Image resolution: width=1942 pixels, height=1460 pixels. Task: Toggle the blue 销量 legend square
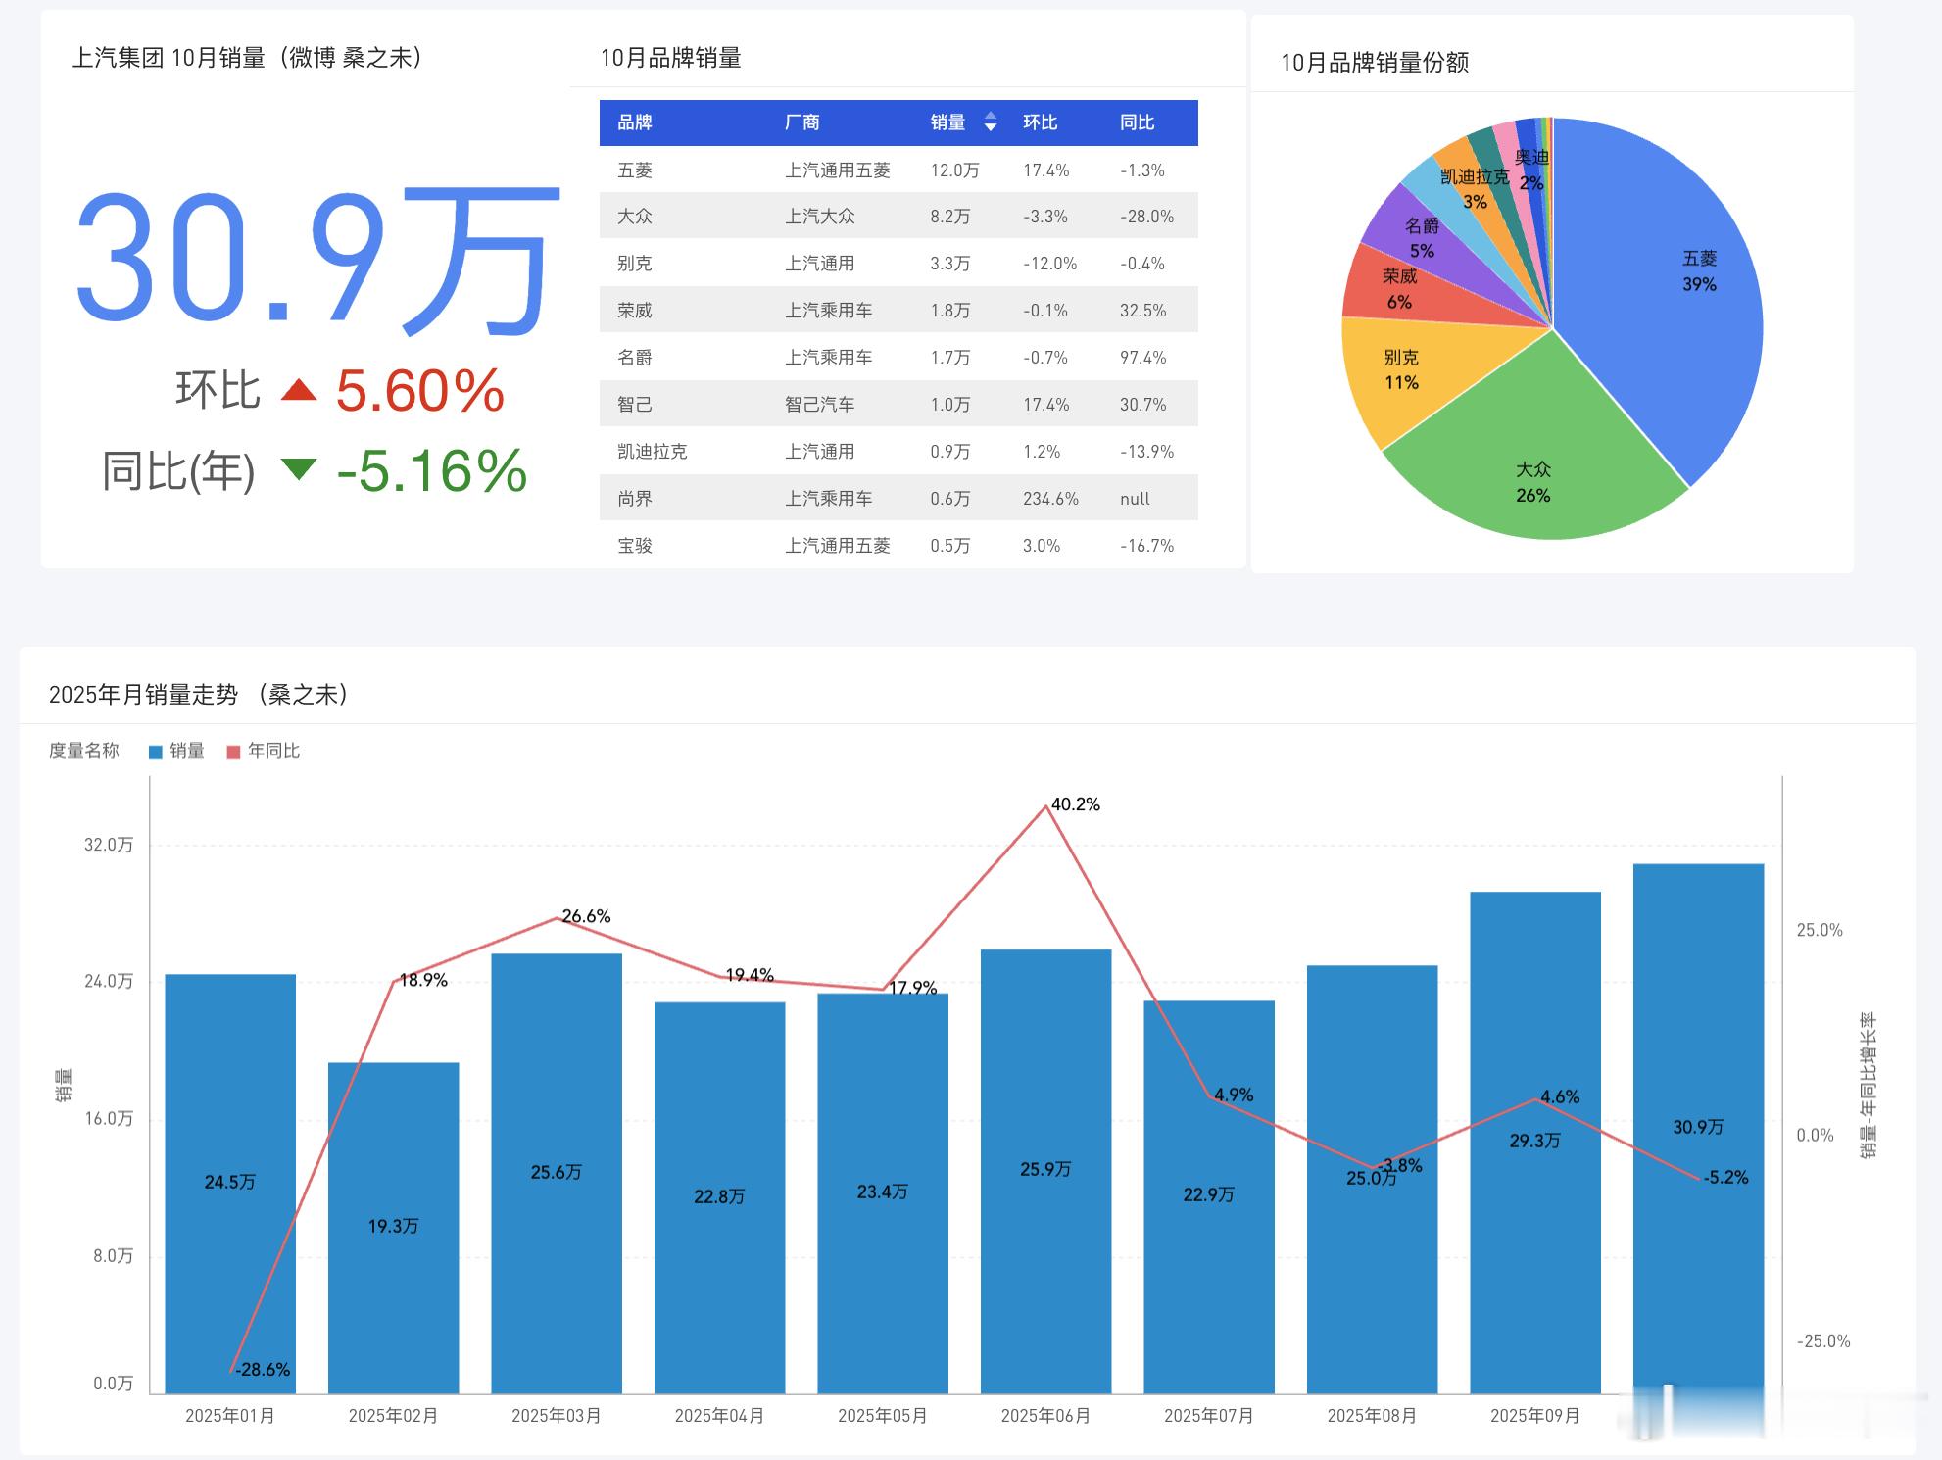[x=155, y=752]
